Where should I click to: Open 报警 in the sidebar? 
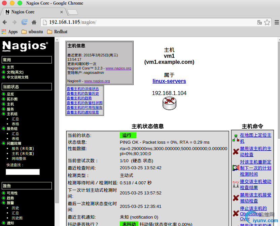(x=10, y=203)
